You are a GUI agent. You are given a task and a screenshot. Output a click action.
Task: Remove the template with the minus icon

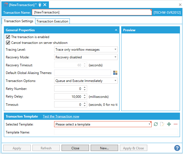(x=175, y=124)
